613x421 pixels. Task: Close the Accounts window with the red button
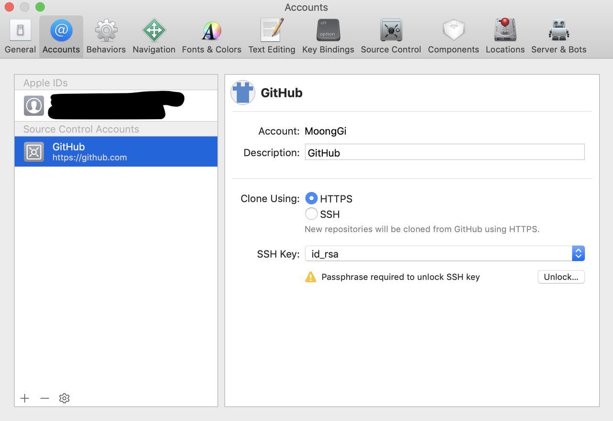(x=10, y=7)
